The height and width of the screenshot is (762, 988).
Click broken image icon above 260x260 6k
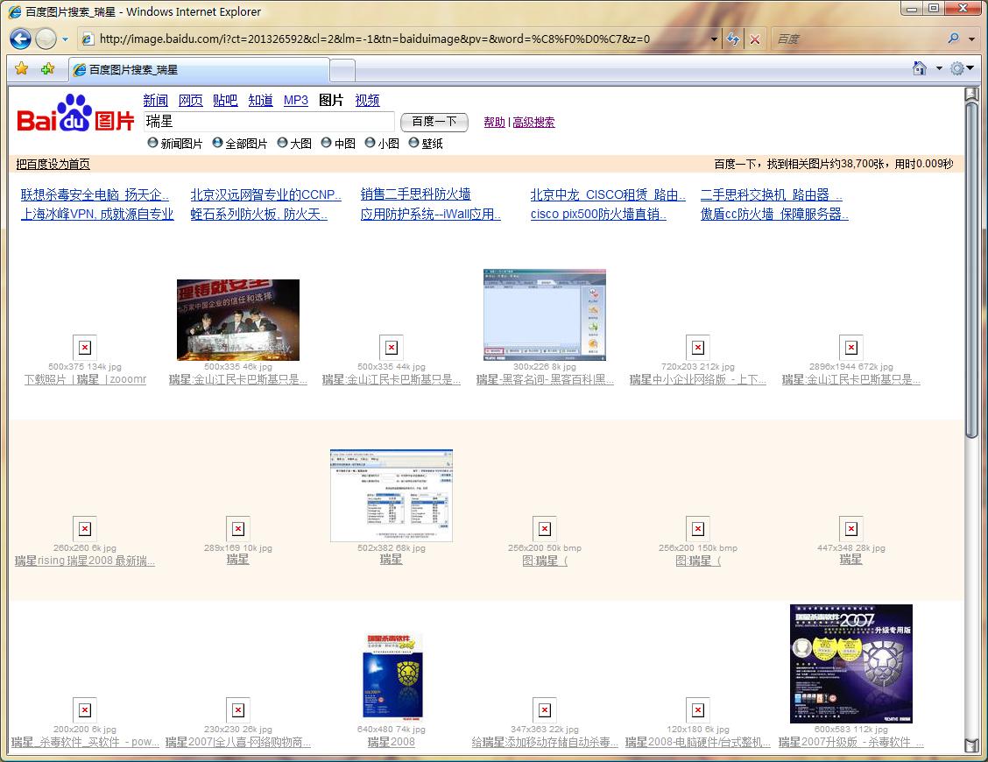[x=85, y=529]
